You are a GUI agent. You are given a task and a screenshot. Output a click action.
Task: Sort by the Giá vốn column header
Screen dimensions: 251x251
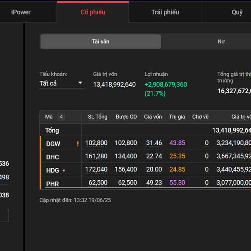click(153, 117)
